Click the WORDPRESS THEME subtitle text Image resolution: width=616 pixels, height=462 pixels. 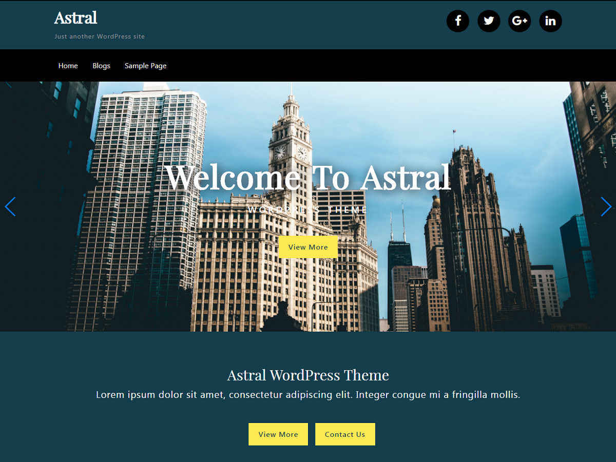(308, 209)
